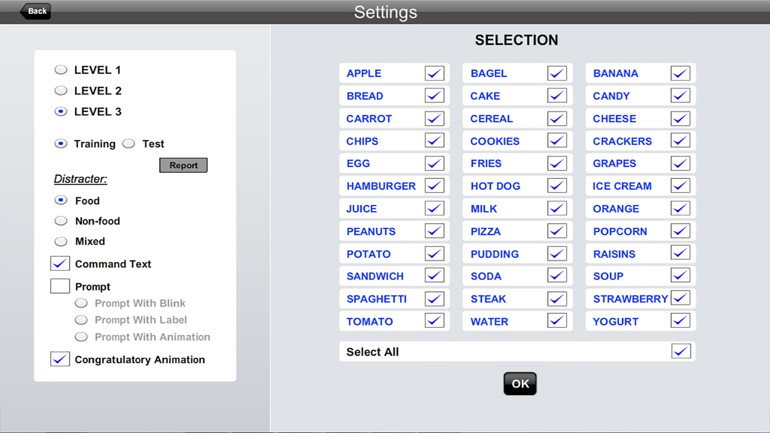
Task: Deselect the HAMBURGER checkbox
Action: pyautogui.click(x=434, y=186)
